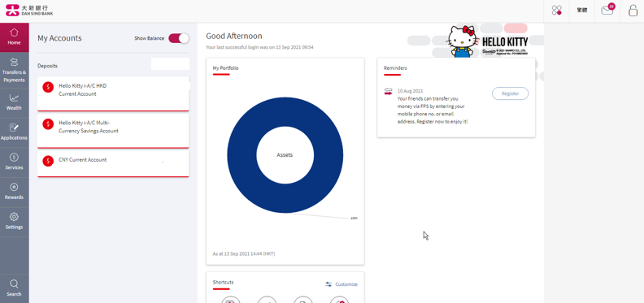Viewport: 644px width, 303px height.
Task: Click the FPS transfer arrows reminder icon
Action: pyautogui.click(x=388, y=92)
